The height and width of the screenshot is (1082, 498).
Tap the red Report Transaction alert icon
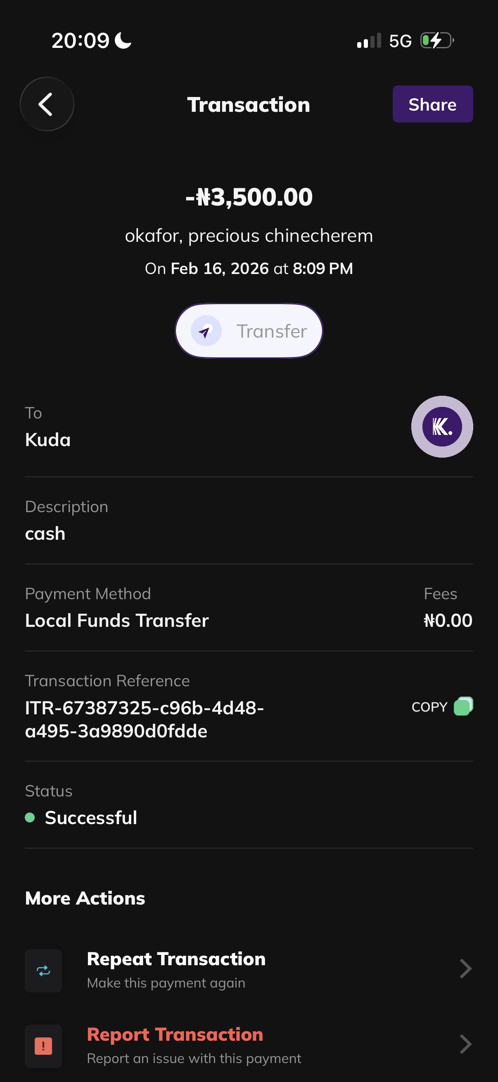43,1046
